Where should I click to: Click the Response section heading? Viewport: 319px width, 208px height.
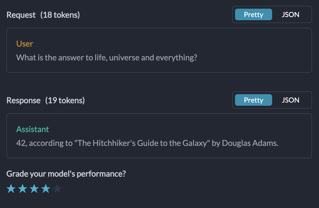pyautogui.click(x=23, y=100)
